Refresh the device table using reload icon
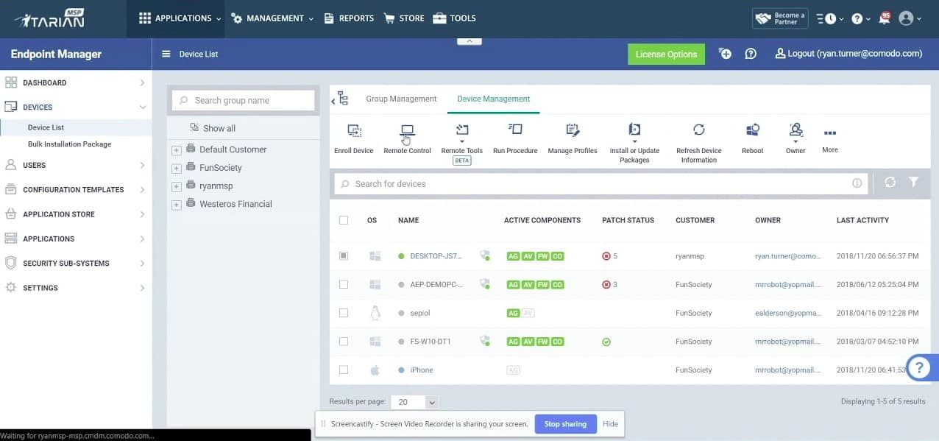 890,183
